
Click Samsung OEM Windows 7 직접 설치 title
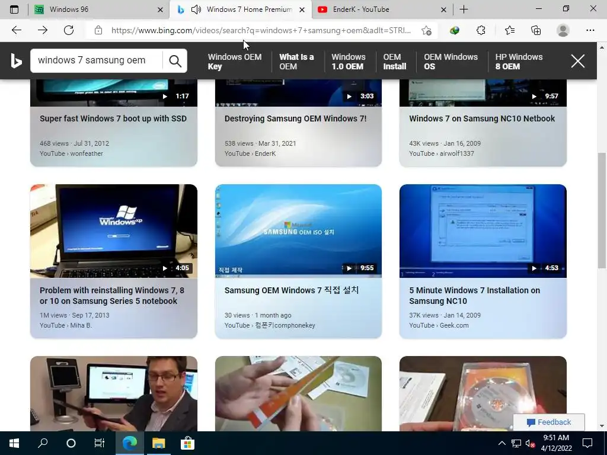[x=292, y=290]
